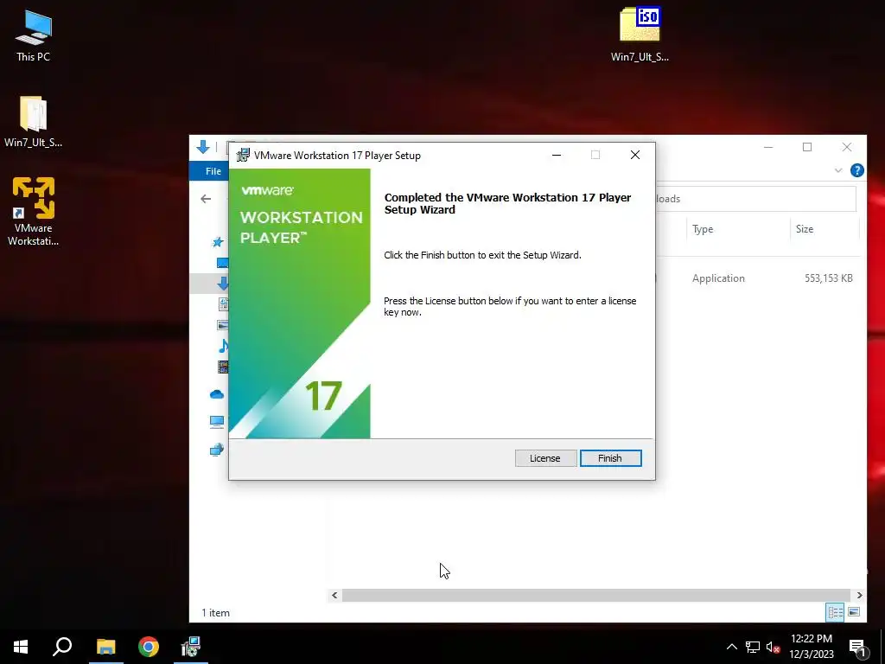
Task: Select This PC icon in Explorer sidebar
Action: click(x=217, y=421)
